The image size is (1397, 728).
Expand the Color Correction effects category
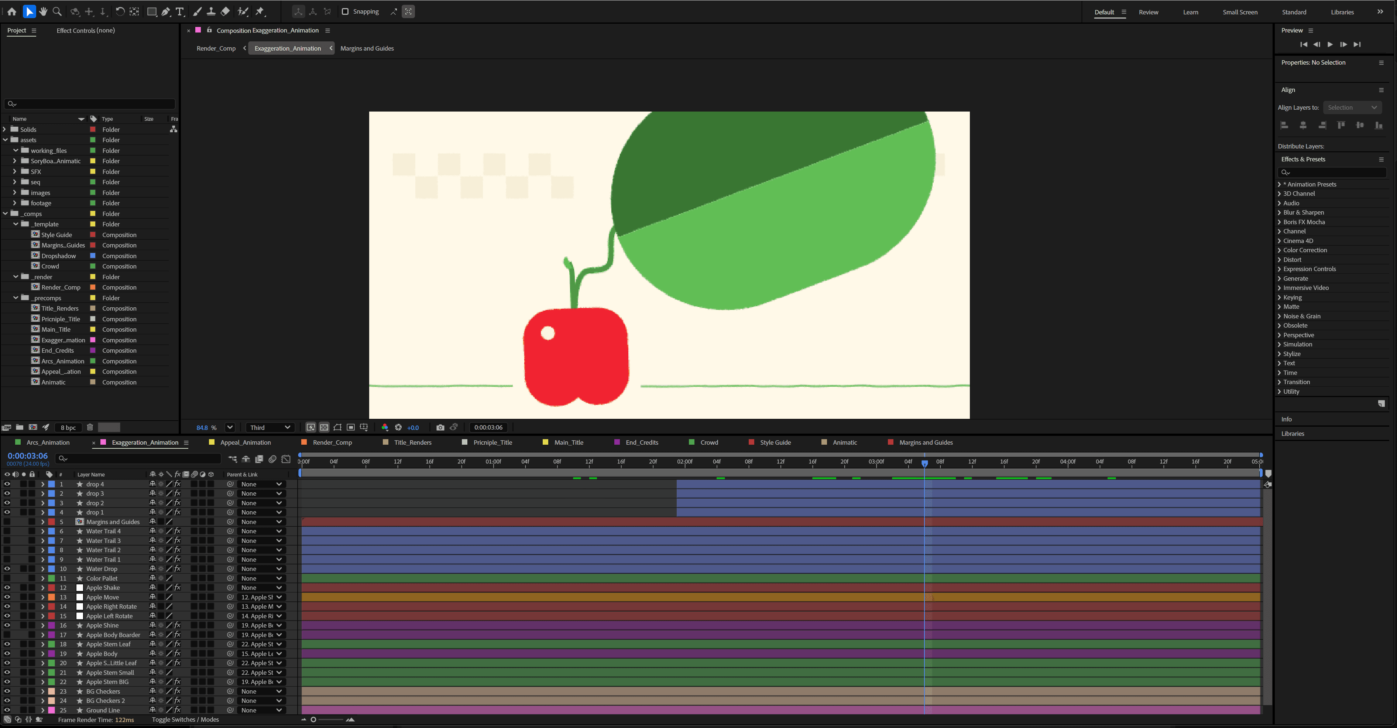point(1279,250)
